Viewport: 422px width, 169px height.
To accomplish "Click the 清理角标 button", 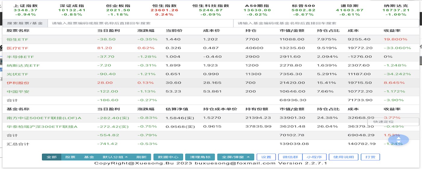I will [x=200, y=157].
